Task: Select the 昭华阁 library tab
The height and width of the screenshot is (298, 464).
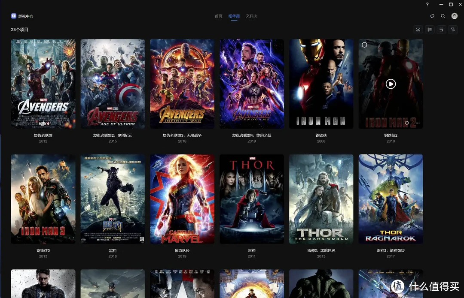Action: [234, 16]
